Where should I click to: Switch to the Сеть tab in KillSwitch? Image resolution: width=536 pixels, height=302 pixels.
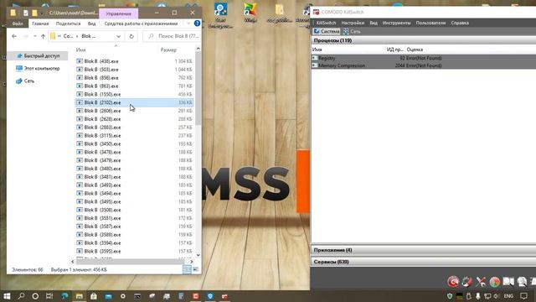[x=352, y=31]
